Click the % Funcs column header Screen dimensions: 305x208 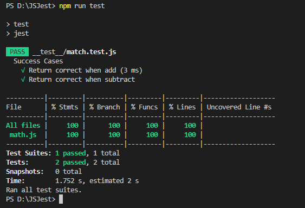144,107
